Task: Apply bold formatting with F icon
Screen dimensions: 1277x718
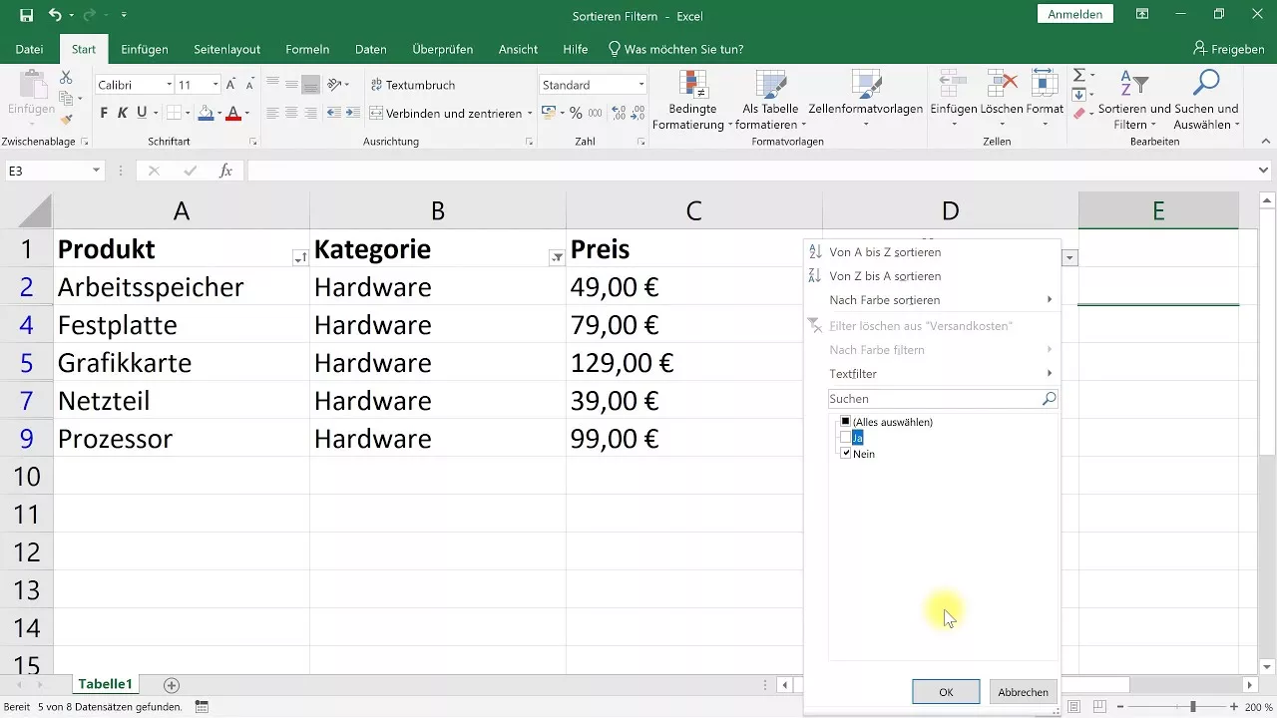Action: [103, 114]
